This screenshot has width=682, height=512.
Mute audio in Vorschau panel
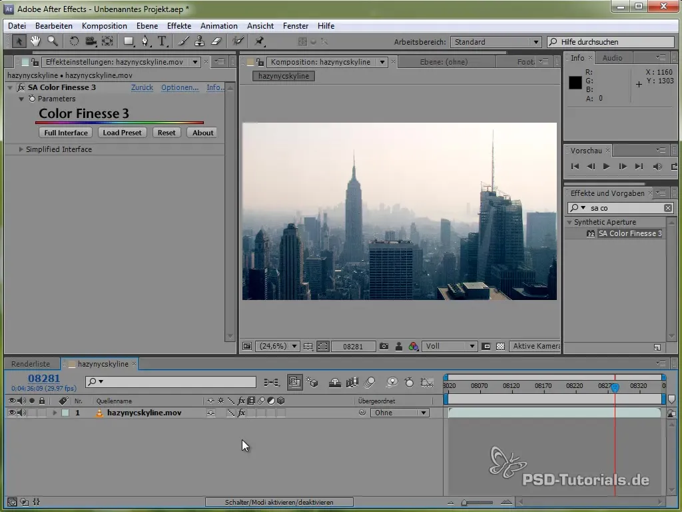pos(657,166)
